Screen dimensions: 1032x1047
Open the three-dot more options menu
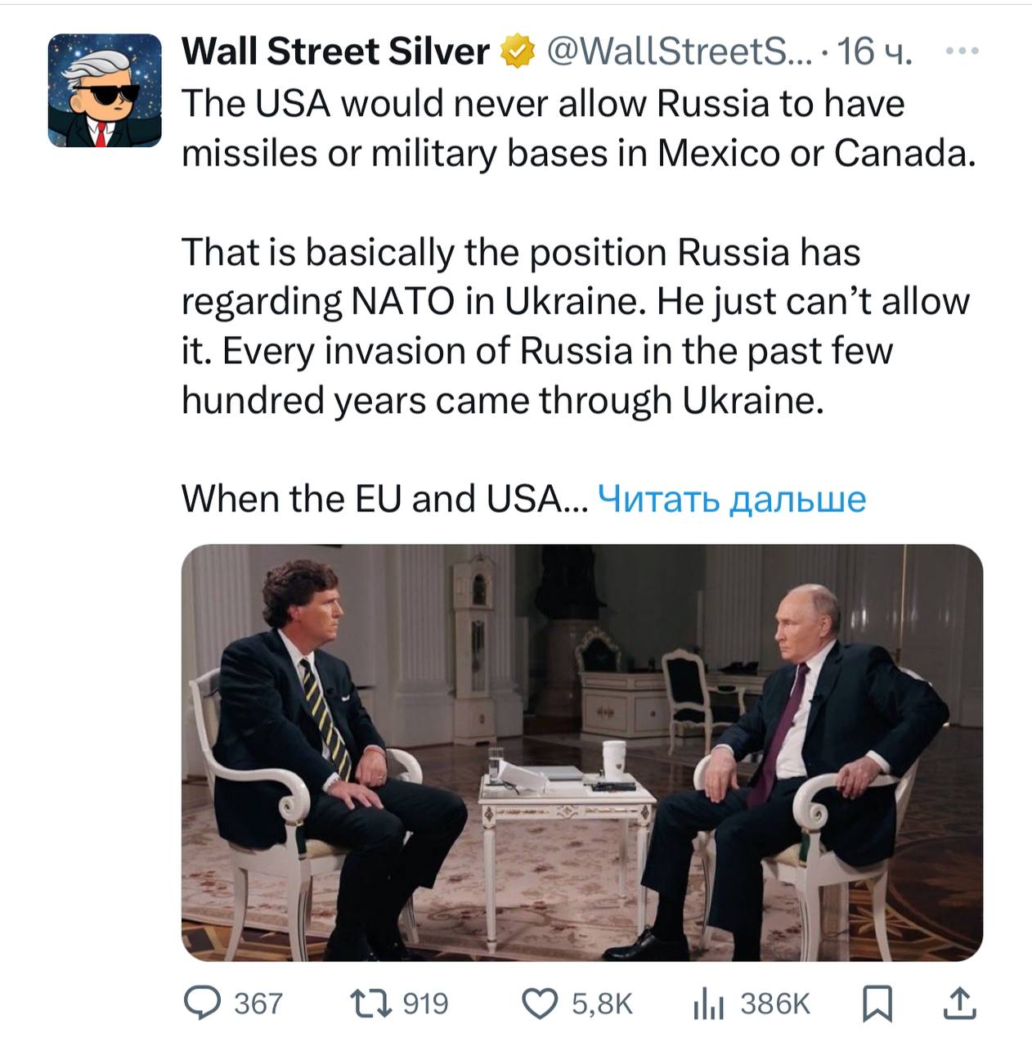pyautogui.click(x=961, y=52)
